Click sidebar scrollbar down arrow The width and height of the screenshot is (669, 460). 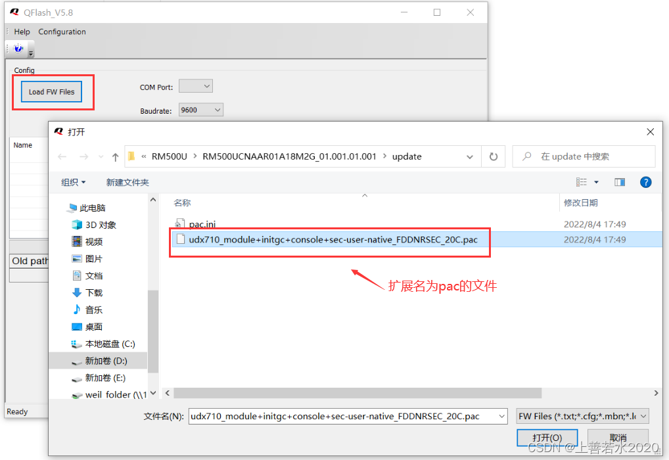[x=153, y=393]
